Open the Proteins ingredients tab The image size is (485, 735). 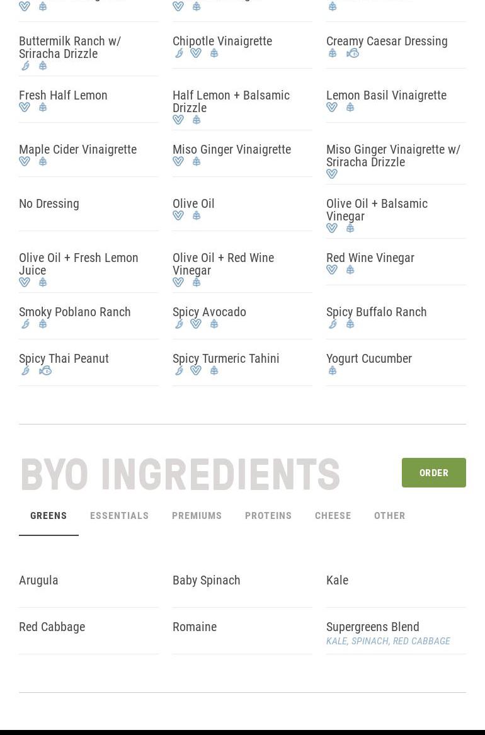click(268, 516)
